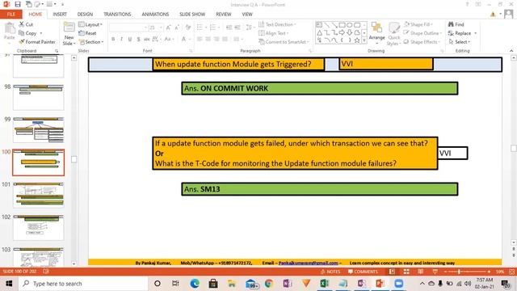Switch to the SLIDE SHOW tab

(192, 15)
